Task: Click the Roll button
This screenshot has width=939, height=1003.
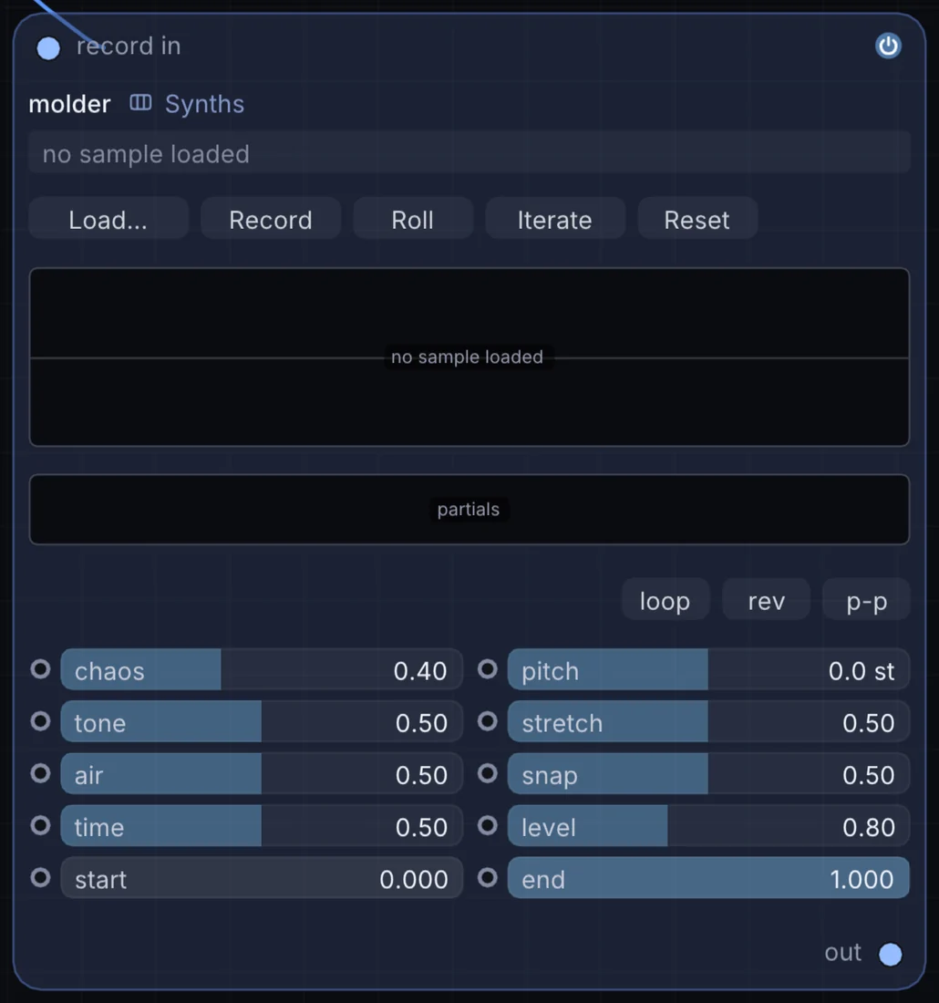Action: (x=413, y=219)
